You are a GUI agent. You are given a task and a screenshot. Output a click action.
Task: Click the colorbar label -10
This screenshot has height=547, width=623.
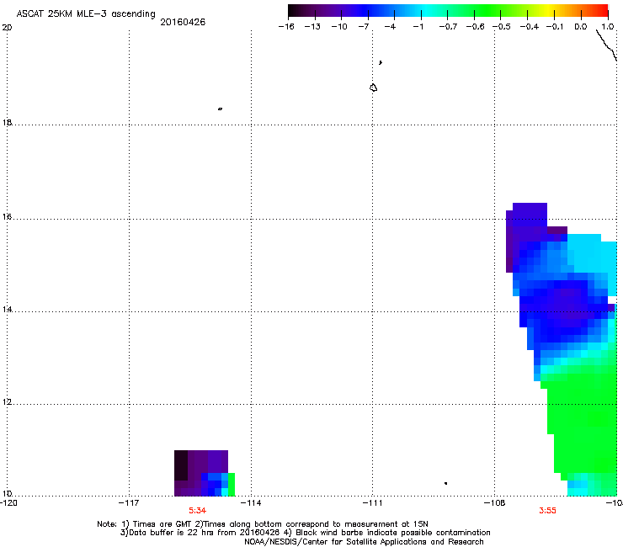(339, 27)
